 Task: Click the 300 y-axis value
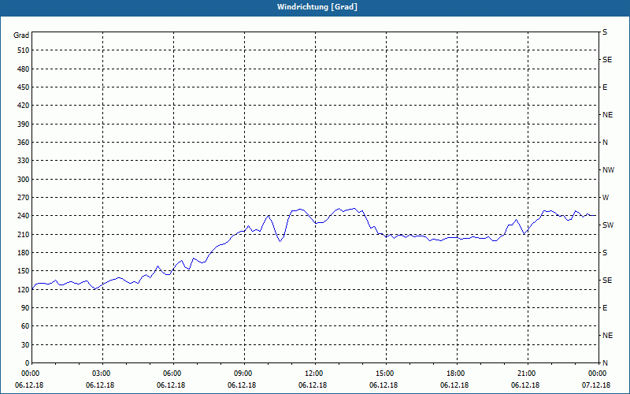click(24, 180)
